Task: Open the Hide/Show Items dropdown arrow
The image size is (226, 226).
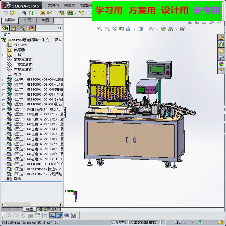Action: pyautogui.click(x=157, y=29)
